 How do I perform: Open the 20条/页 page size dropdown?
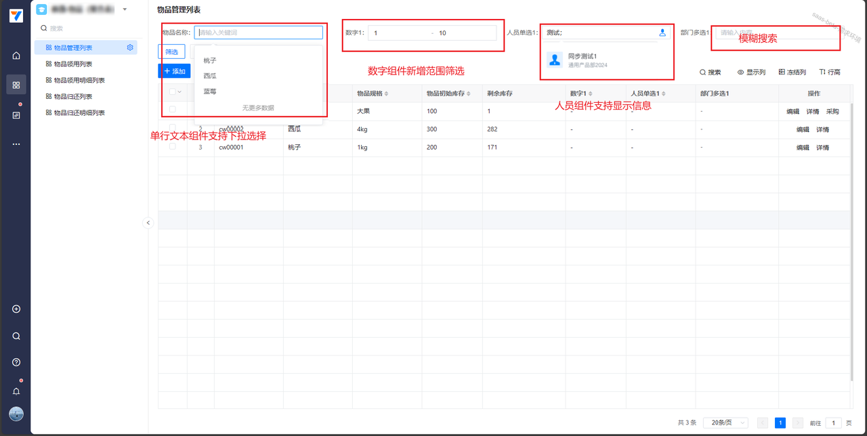[x=725, y=422]
